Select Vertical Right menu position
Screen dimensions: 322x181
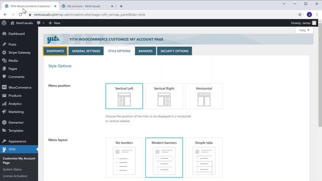164,96
